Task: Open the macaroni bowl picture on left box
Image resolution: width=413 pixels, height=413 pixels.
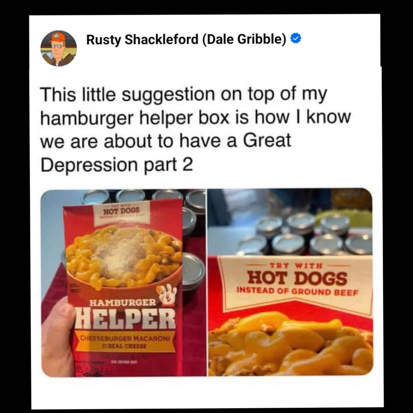Action: click(123, 257)
